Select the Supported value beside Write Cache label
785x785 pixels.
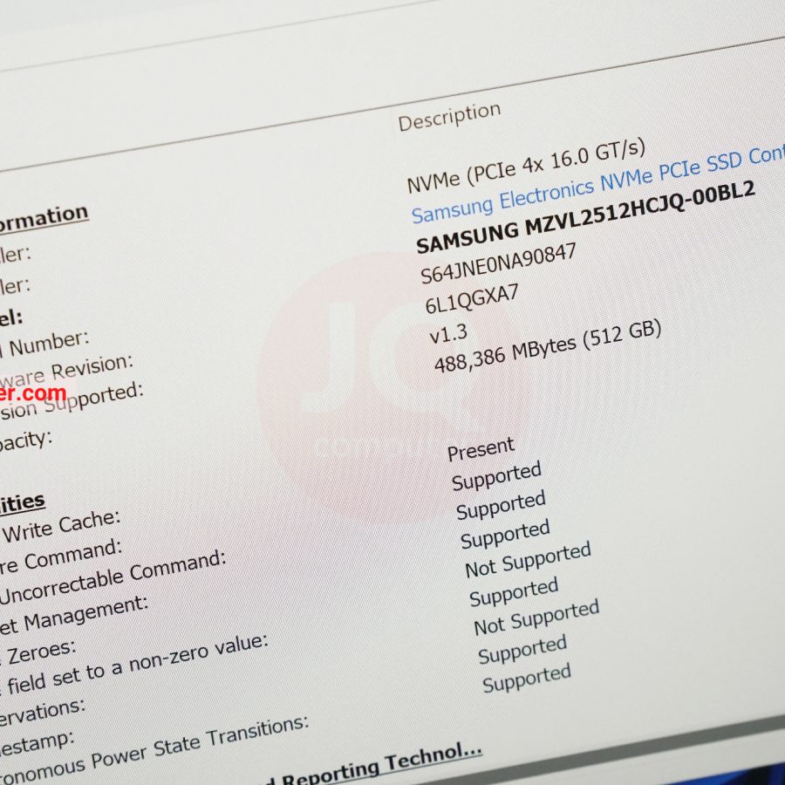pyautogui.click(x=496, y=476)
